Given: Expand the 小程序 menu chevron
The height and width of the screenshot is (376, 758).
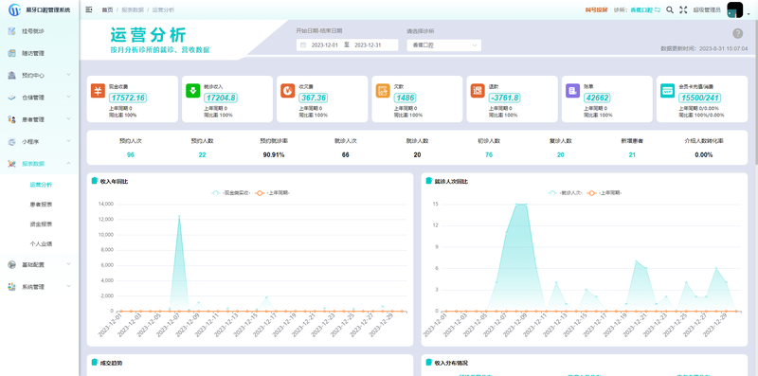Looking at the screenshot, I should point(68,141).
